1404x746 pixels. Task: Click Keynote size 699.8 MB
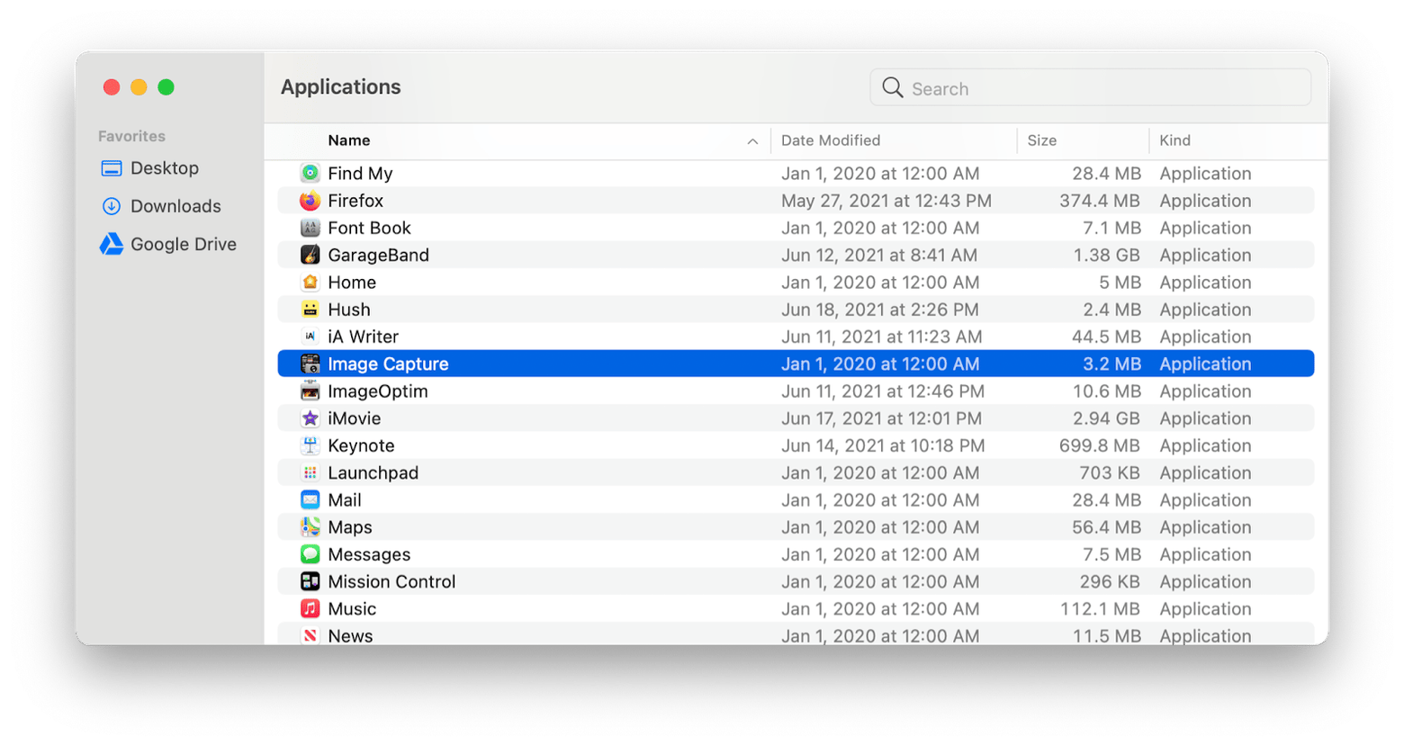(x=1100, y=445)
